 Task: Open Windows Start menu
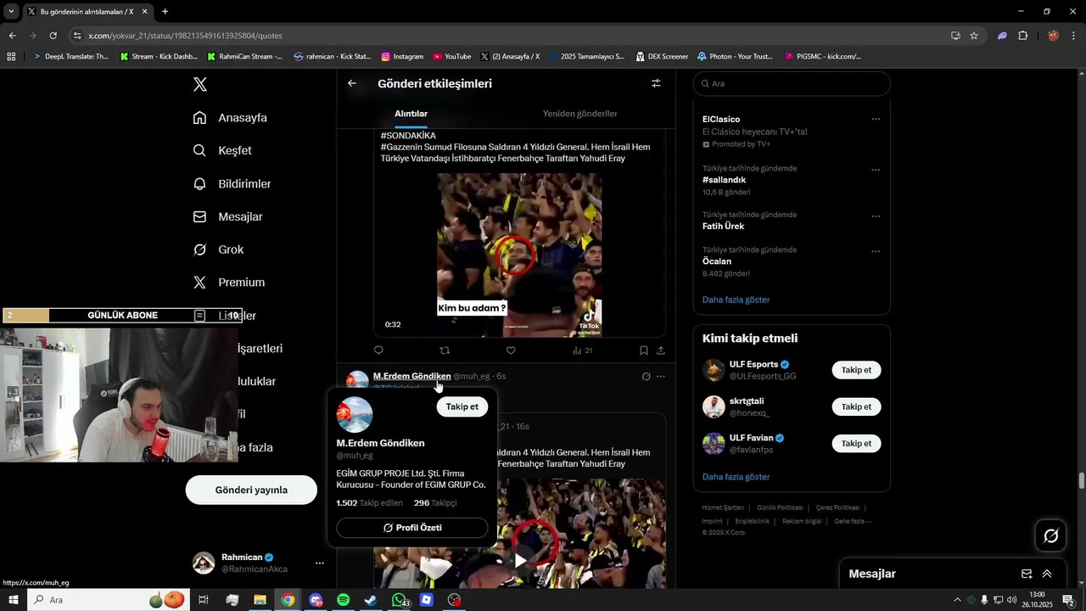click(13, 600)
